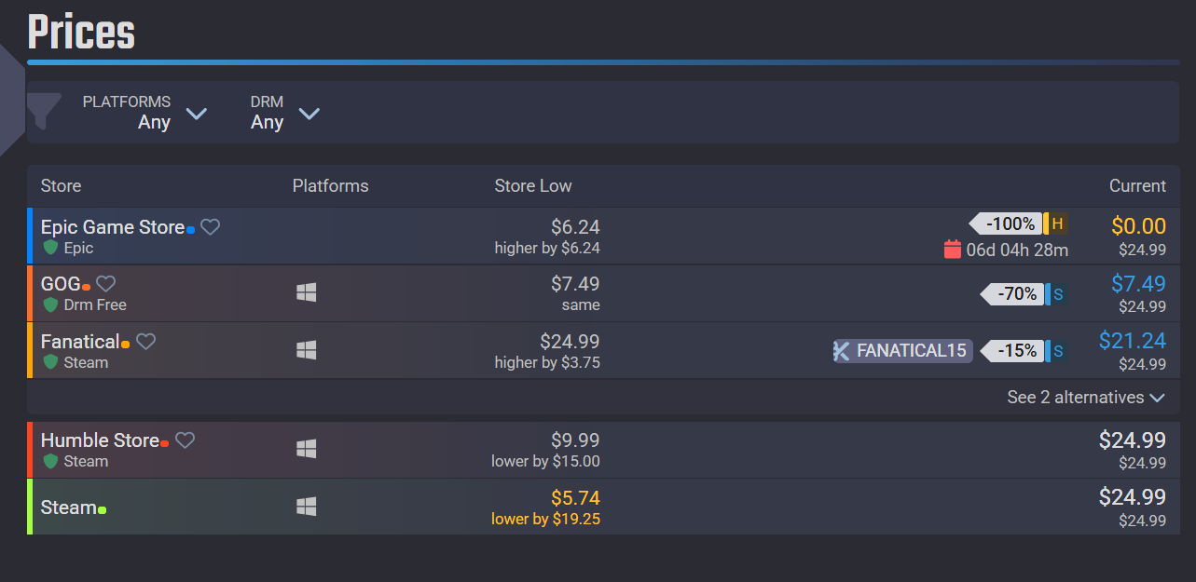Favorite the Fanatical store heart
Screen dimensions: 1196x582
145,342
